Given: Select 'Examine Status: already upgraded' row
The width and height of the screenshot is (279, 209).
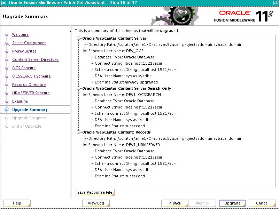Looking at the screenshot, I should [x=126, y=82].
